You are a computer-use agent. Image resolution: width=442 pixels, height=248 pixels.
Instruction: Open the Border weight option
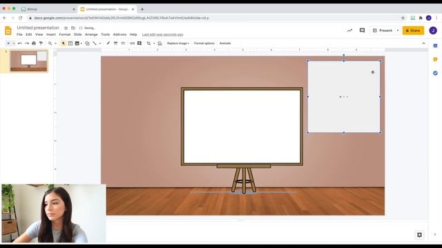point(115,43)
